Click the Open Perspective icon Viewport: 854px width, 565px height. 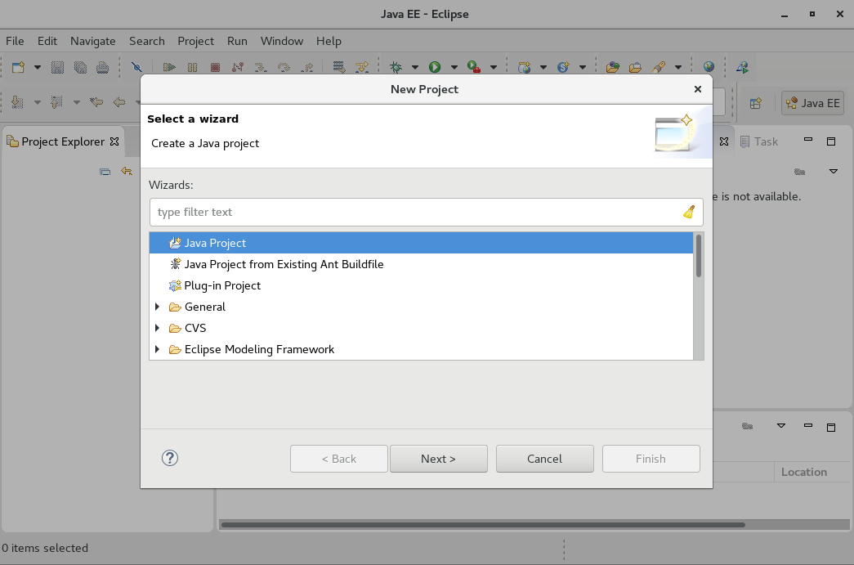pyautogui.click(x=755, y=103)
